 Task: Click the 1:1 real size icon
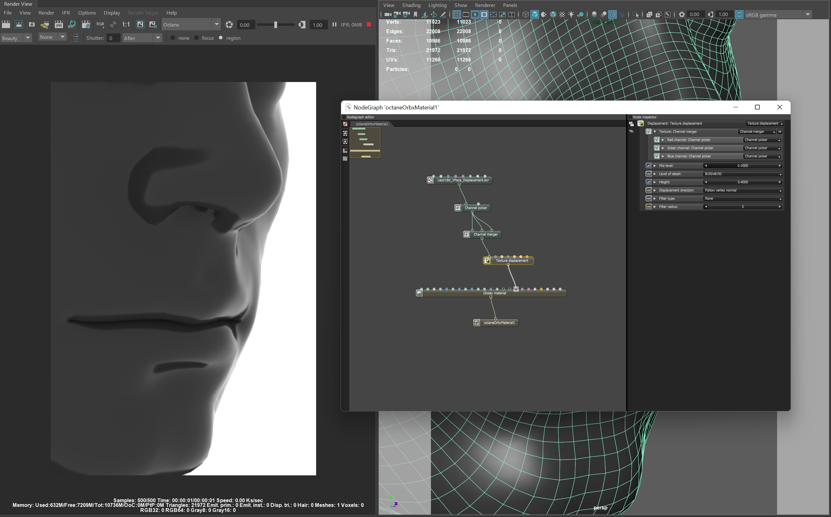(x=126, y=25)
